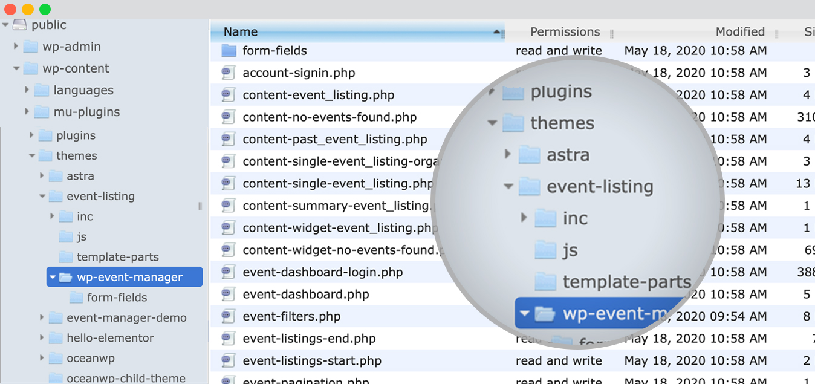Collapse the event-listing folder arrow in left sidebar
The width and height of the screenshot is (815, 384).
point(42,197)
